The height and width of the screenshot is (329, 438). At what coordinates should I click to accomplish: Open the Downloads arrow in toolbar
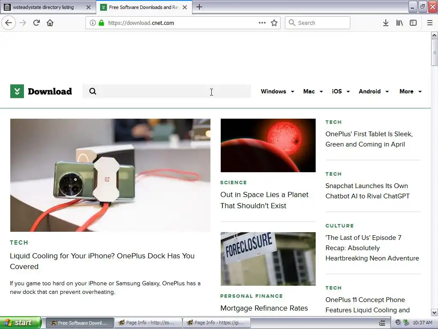point(385,23)
